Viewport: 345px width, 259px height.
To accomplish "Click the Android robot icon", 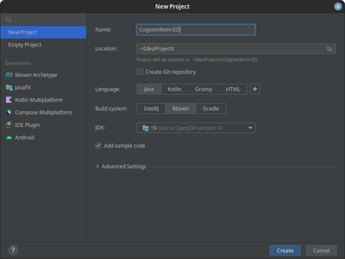I will [x=9, y=137].
